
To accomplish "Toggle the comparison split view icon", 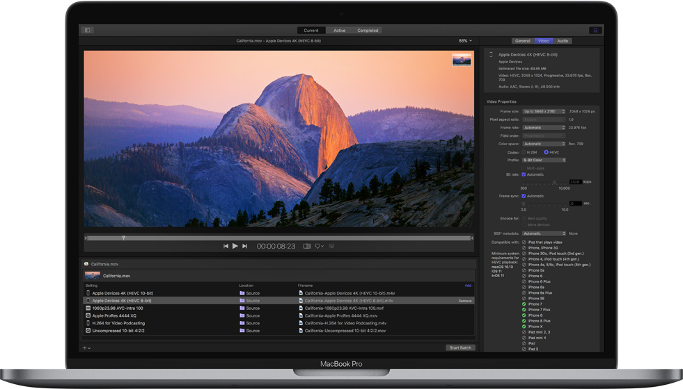I will [x=306, y=246].
